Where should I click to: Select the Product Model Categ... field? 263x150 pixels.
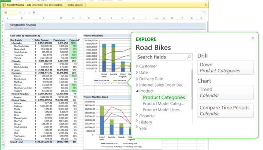pyautogui.click(x=163, y=103)
